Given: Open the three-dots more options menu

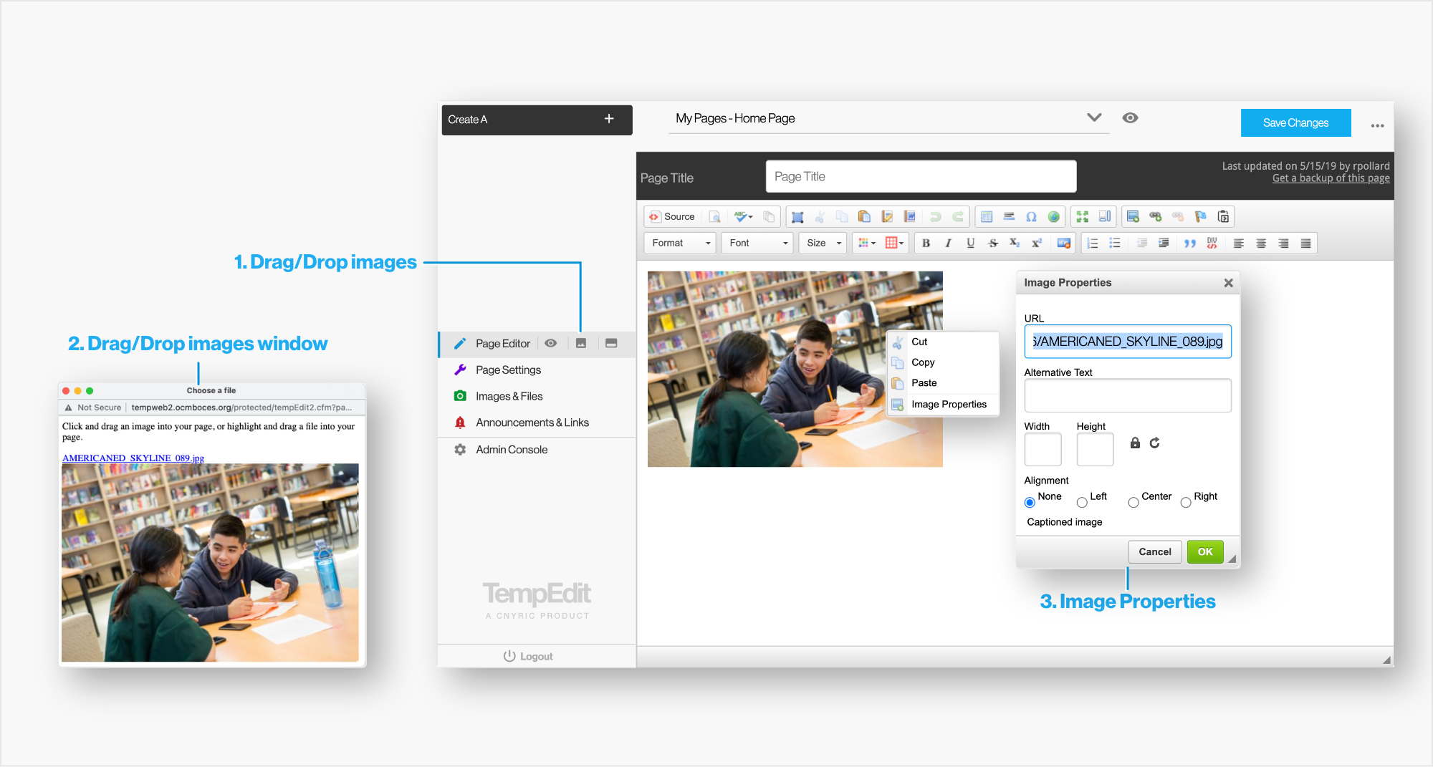Looking at the screenshot, I should (1377, 125).
